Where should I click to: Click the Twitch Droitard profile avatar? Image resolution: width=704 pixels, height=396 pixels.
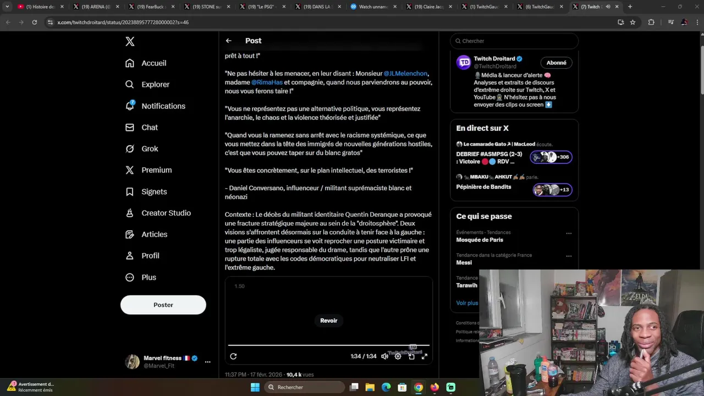464,62
